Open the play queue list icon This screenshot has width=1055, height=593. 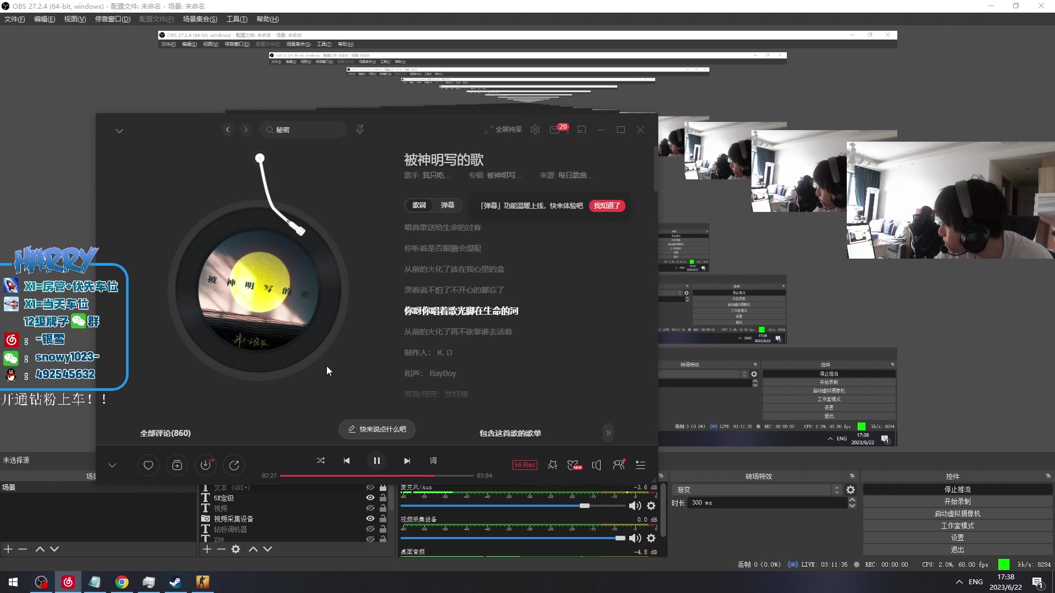click(641, 465)
